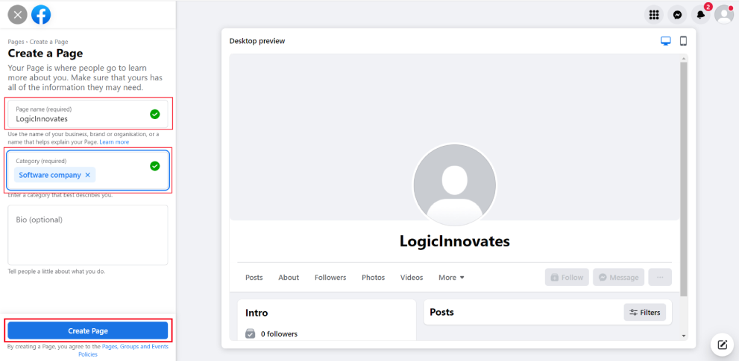Select the About tab in preview
This screenshot has height=361, width=739.
[x=289, y=277]
